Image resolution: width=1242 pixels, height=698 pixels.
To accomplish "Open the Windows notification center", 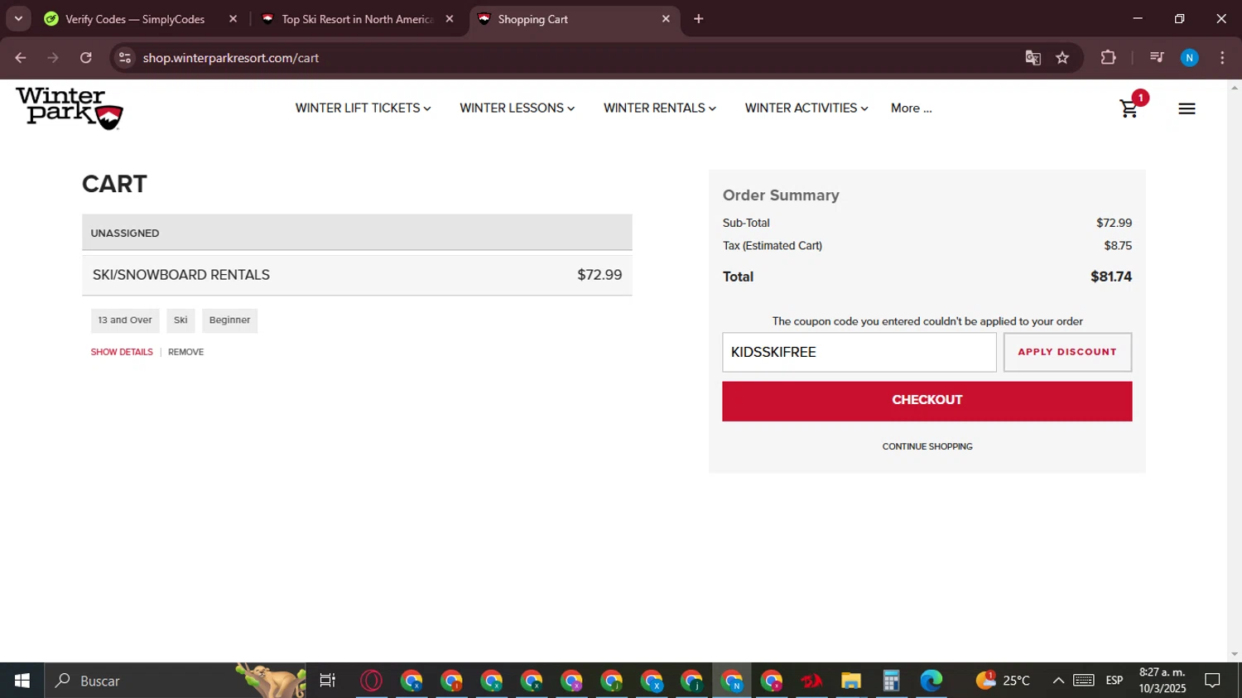I will 1213,681.
